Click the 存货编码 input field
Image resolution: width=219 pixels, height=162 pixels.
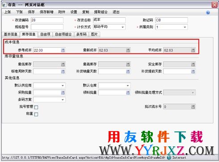47,20
